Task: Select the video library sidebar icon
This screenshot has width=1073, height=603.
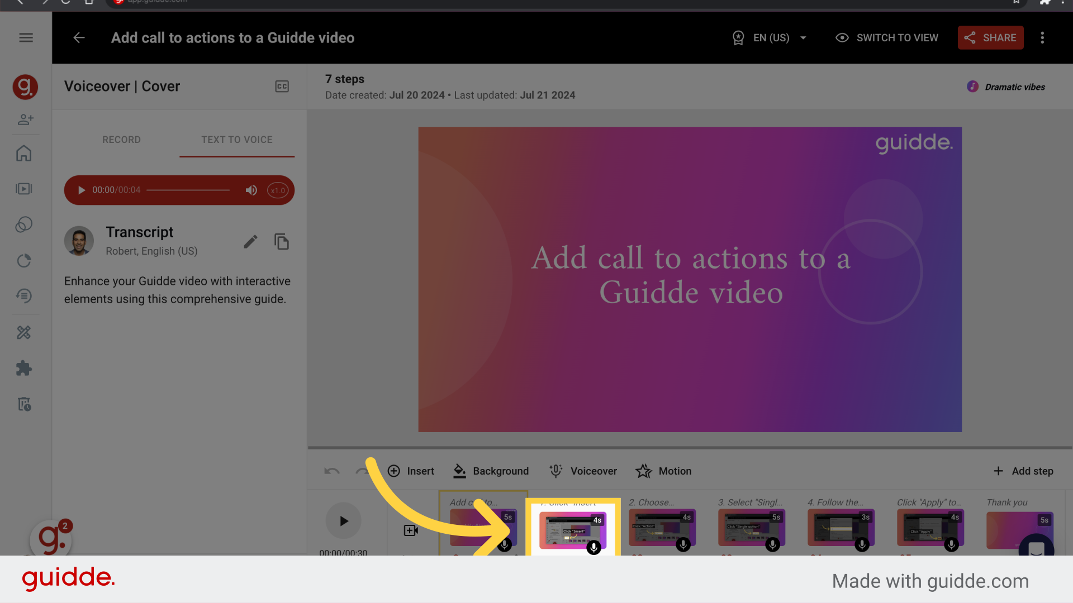Action: click(25, 189)
